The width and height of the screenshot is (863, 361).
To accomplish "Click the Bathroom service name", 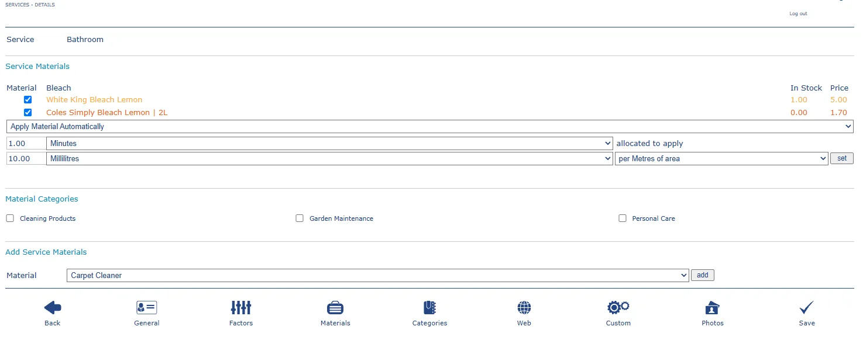I will pos(85,40).
